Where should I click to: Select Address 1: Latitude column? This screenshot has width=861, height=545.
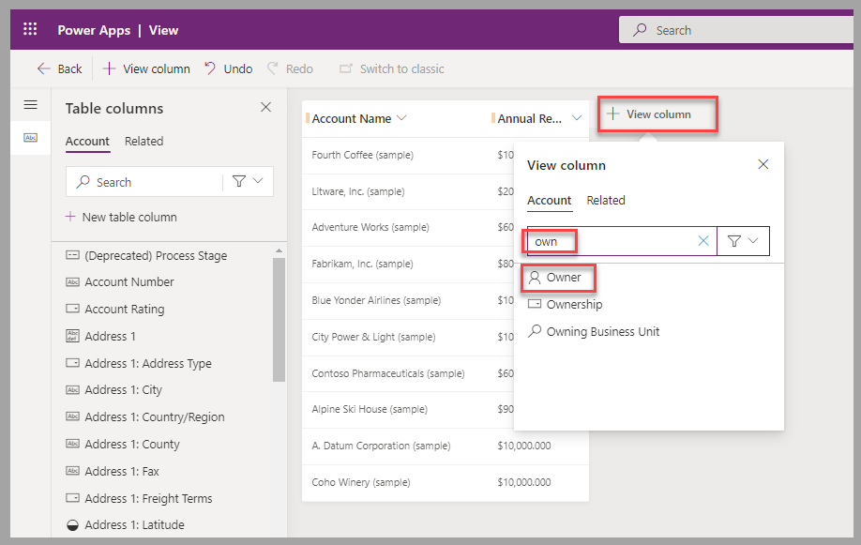click(125, 524)
